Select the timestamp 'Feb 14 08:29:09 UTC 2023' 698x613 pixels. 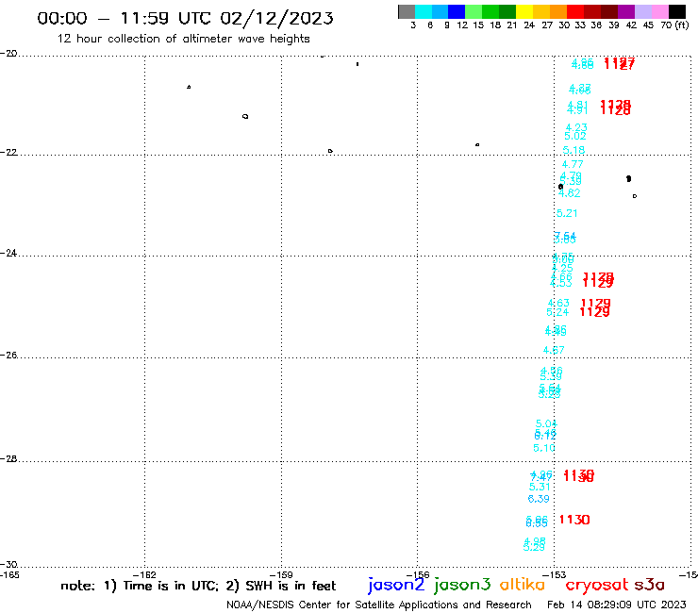pyautogui.click(x=617, y=605)
